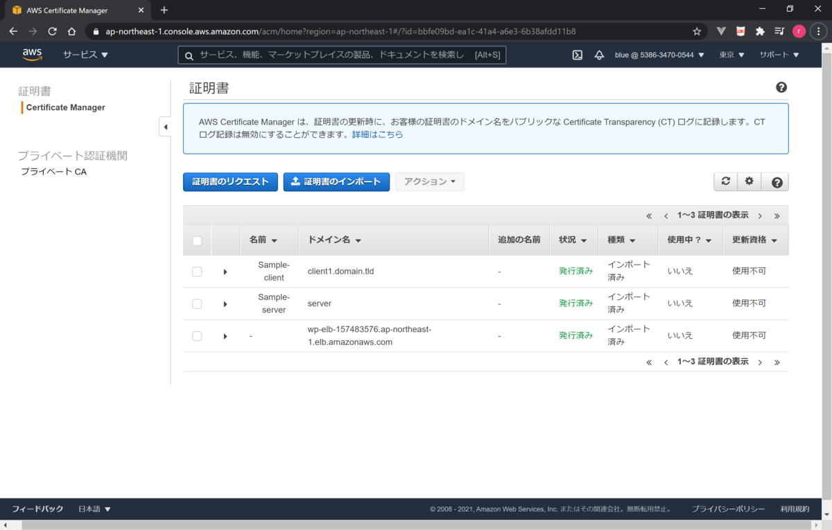Screen dimensions: 832x530
Task: Go to first page in top pagination
Action: pyautogui.click(x=649, y=215)
